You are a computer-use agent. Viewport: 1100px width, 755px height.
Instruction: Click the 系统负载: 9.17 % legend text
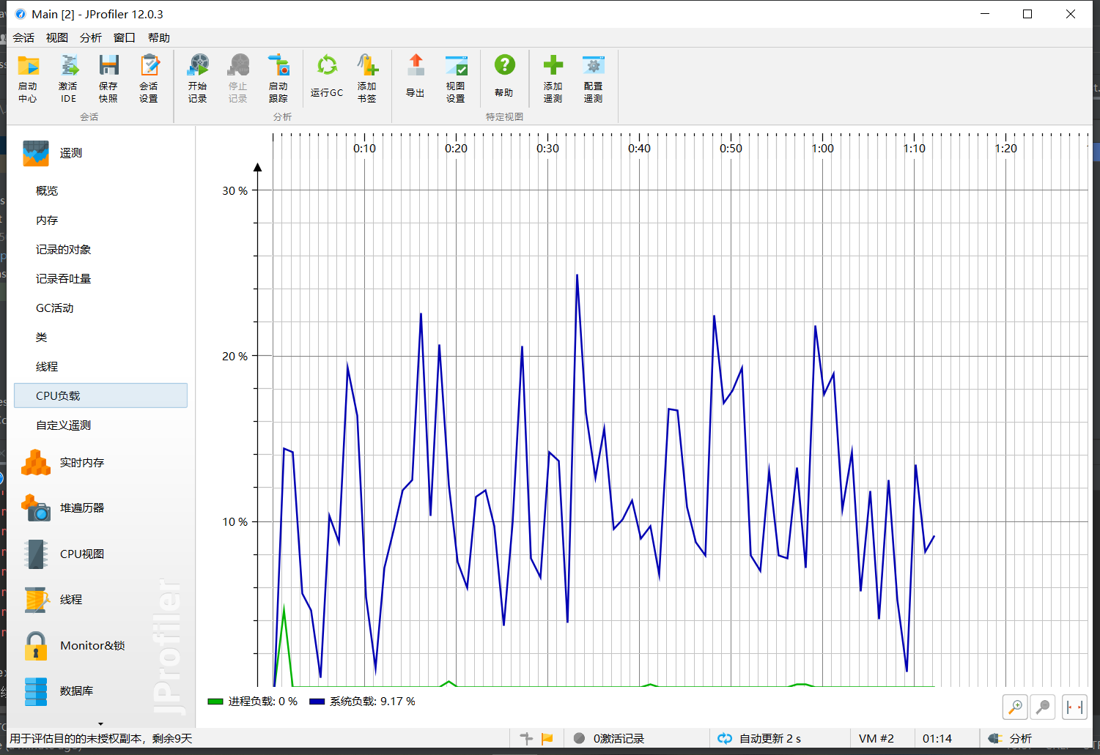372,702
